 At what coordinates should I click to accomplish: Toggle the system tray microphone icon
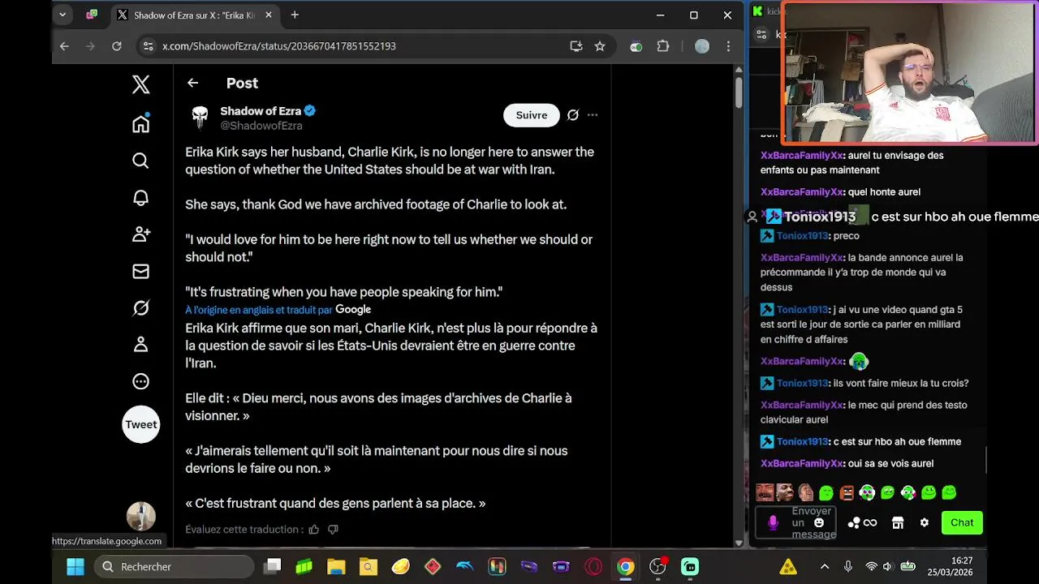coord(848,567)
